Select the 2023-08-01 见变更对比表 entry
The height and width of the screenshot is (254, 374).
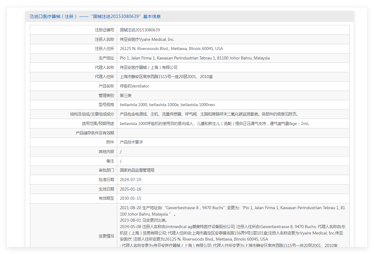coord(144,220)
